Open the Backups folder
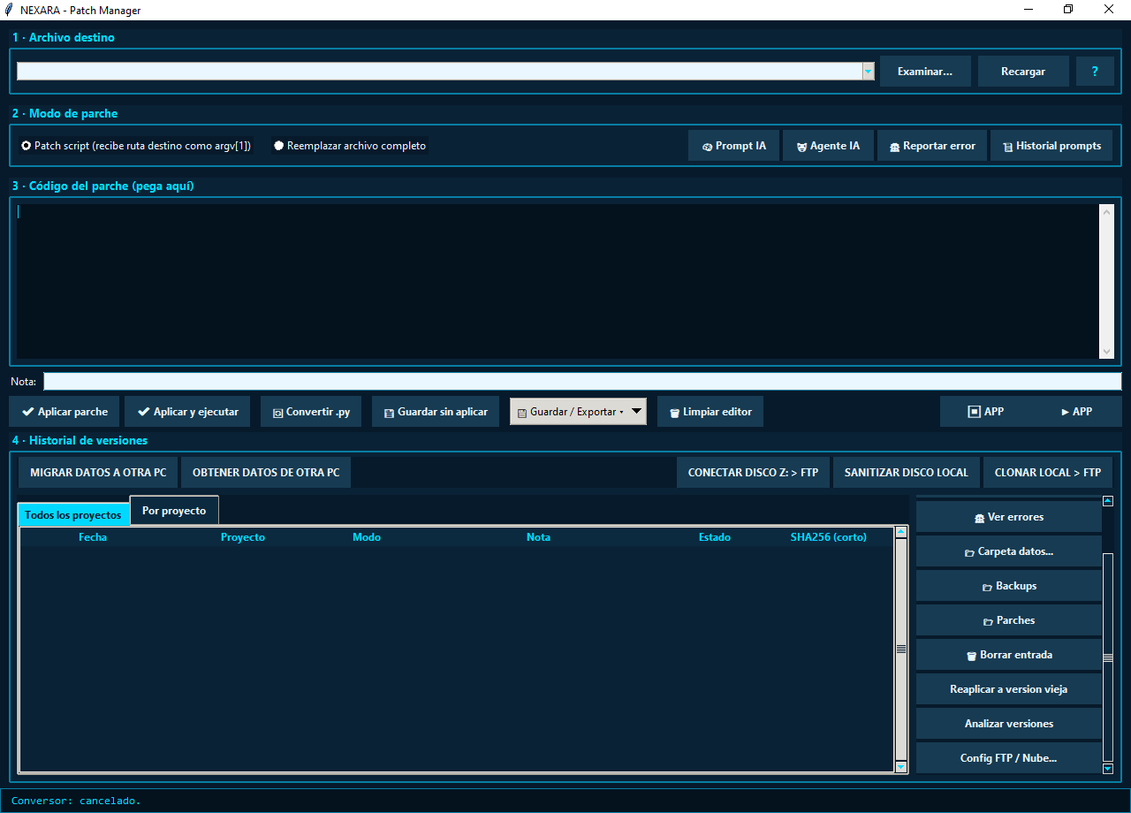The height and width of the screenshot is (813, 1131). point(1008,586)
